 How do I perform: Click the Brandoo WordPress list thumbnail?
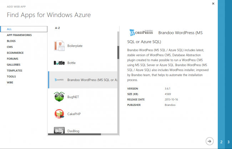point(59,80)
